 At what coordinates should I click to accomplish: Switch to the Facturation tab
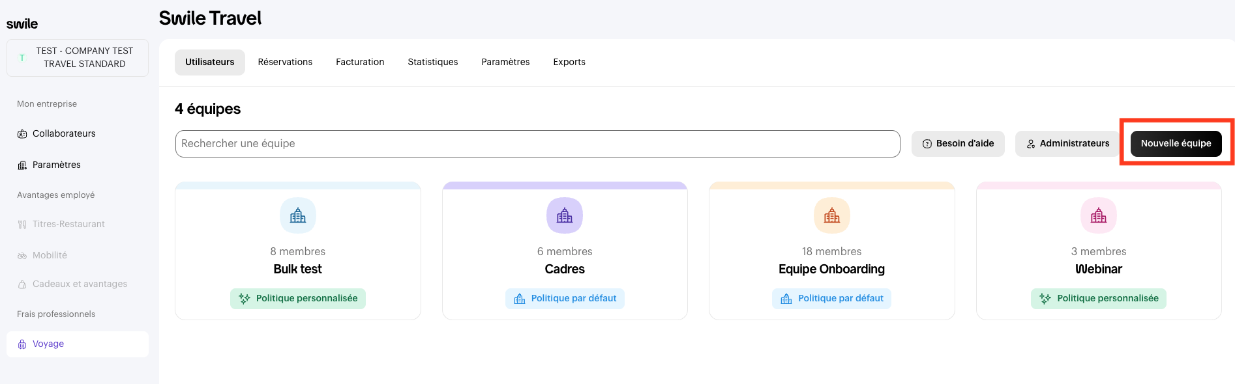(360, 62)
